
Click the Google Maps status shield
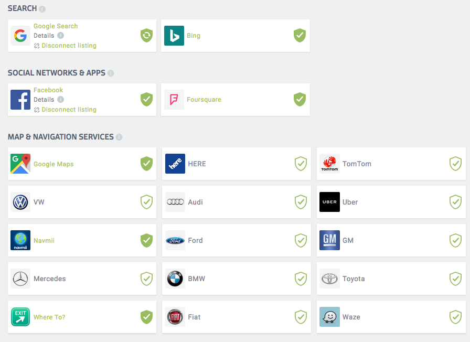(x=146, y=164)
